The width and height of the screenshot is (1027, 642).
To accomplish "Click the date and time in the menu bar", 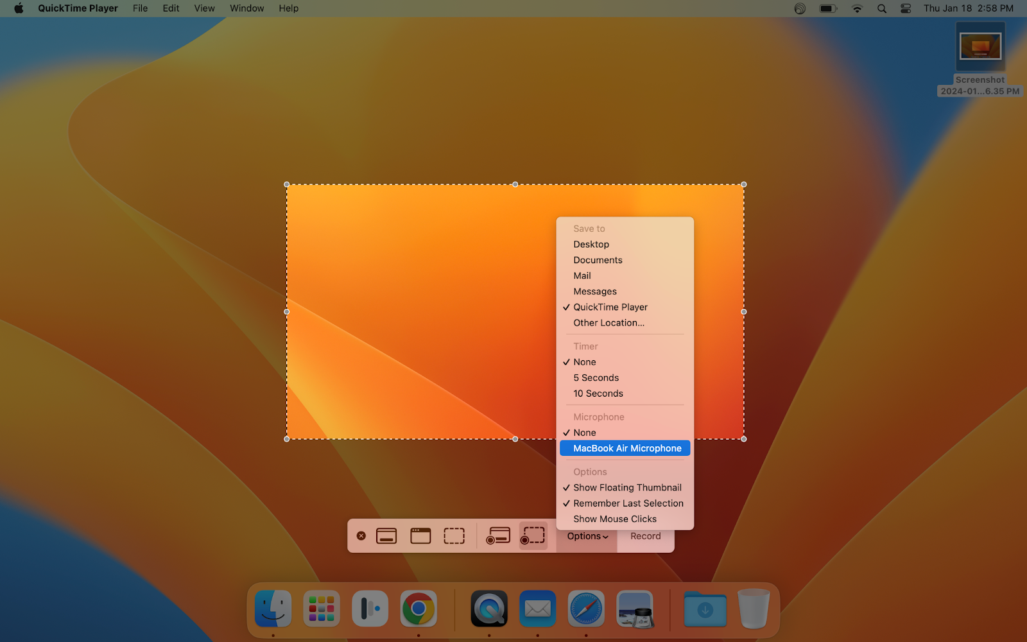I will pos(969,8).
